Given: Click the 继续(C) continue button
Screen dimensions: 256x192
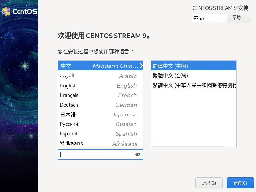Looking at the screenshot, I should pos(240,183).
